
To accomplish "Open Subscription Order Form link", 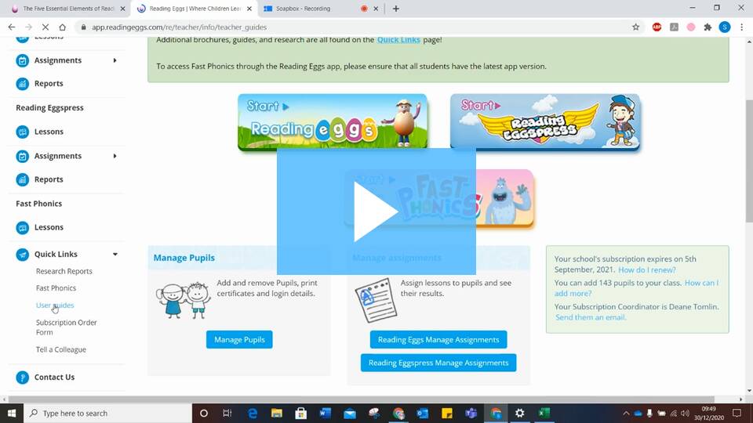I will click(66, 327).
